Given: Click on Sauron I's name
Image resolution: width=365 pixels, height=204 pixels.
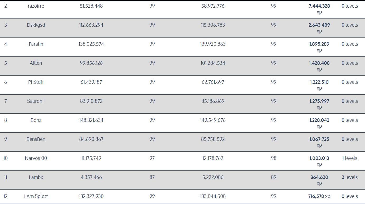Looking at the screenshot, I should pos(36,101).
